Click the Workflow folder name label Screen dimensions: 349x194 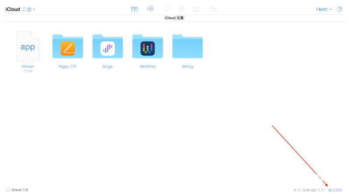[148, 66]
